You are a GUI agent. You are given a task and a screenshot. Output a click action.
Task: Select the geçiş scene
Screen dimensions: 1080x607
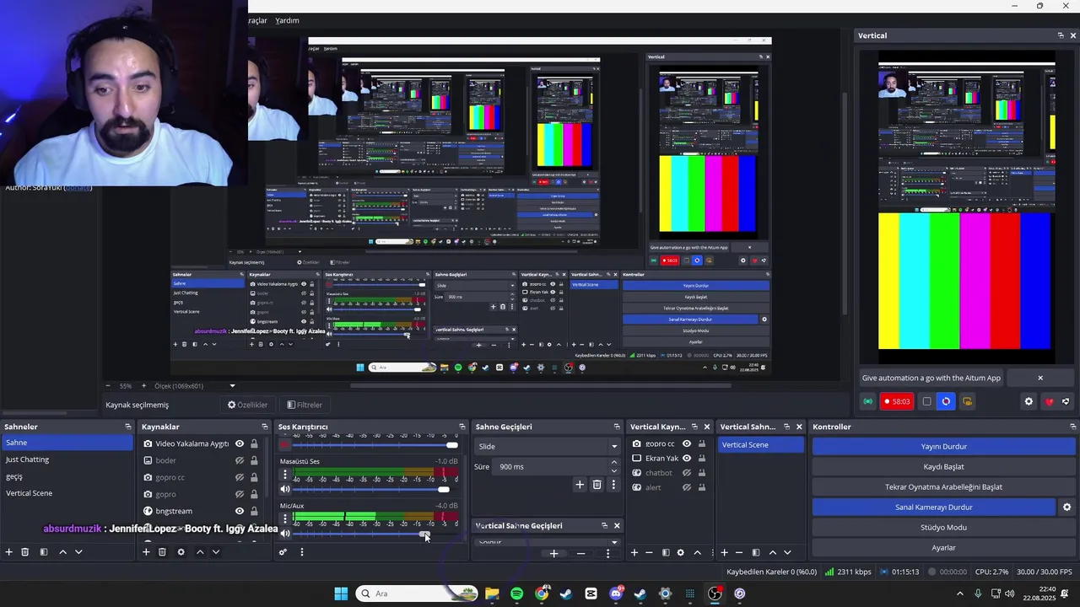(x=67, y=476)
